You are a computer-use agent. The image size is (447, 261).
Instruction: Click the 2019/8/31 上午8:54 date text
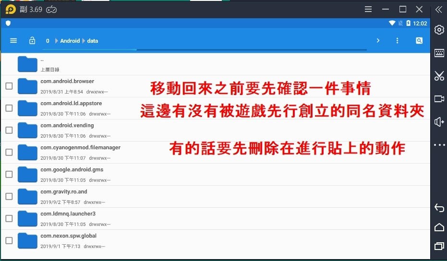(x=61, y=92)
